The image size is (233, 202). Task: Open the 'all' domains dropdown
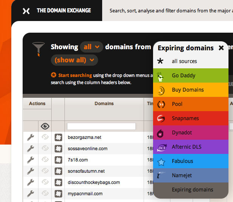coord(92,47)
